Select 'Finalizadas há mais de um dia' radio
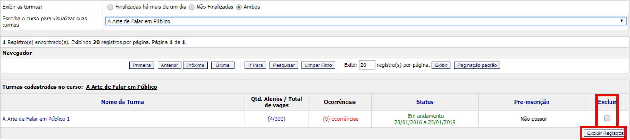 [x=110, y=7]
